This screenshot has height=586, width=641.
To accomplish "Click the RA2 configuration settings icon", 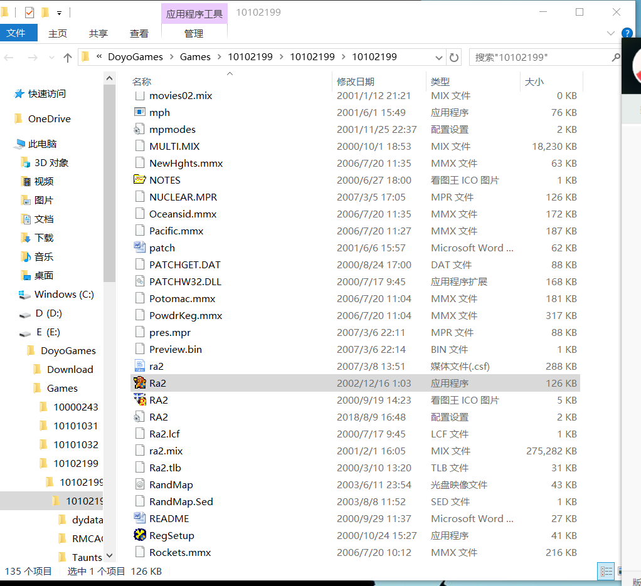I will pos(140,417).
